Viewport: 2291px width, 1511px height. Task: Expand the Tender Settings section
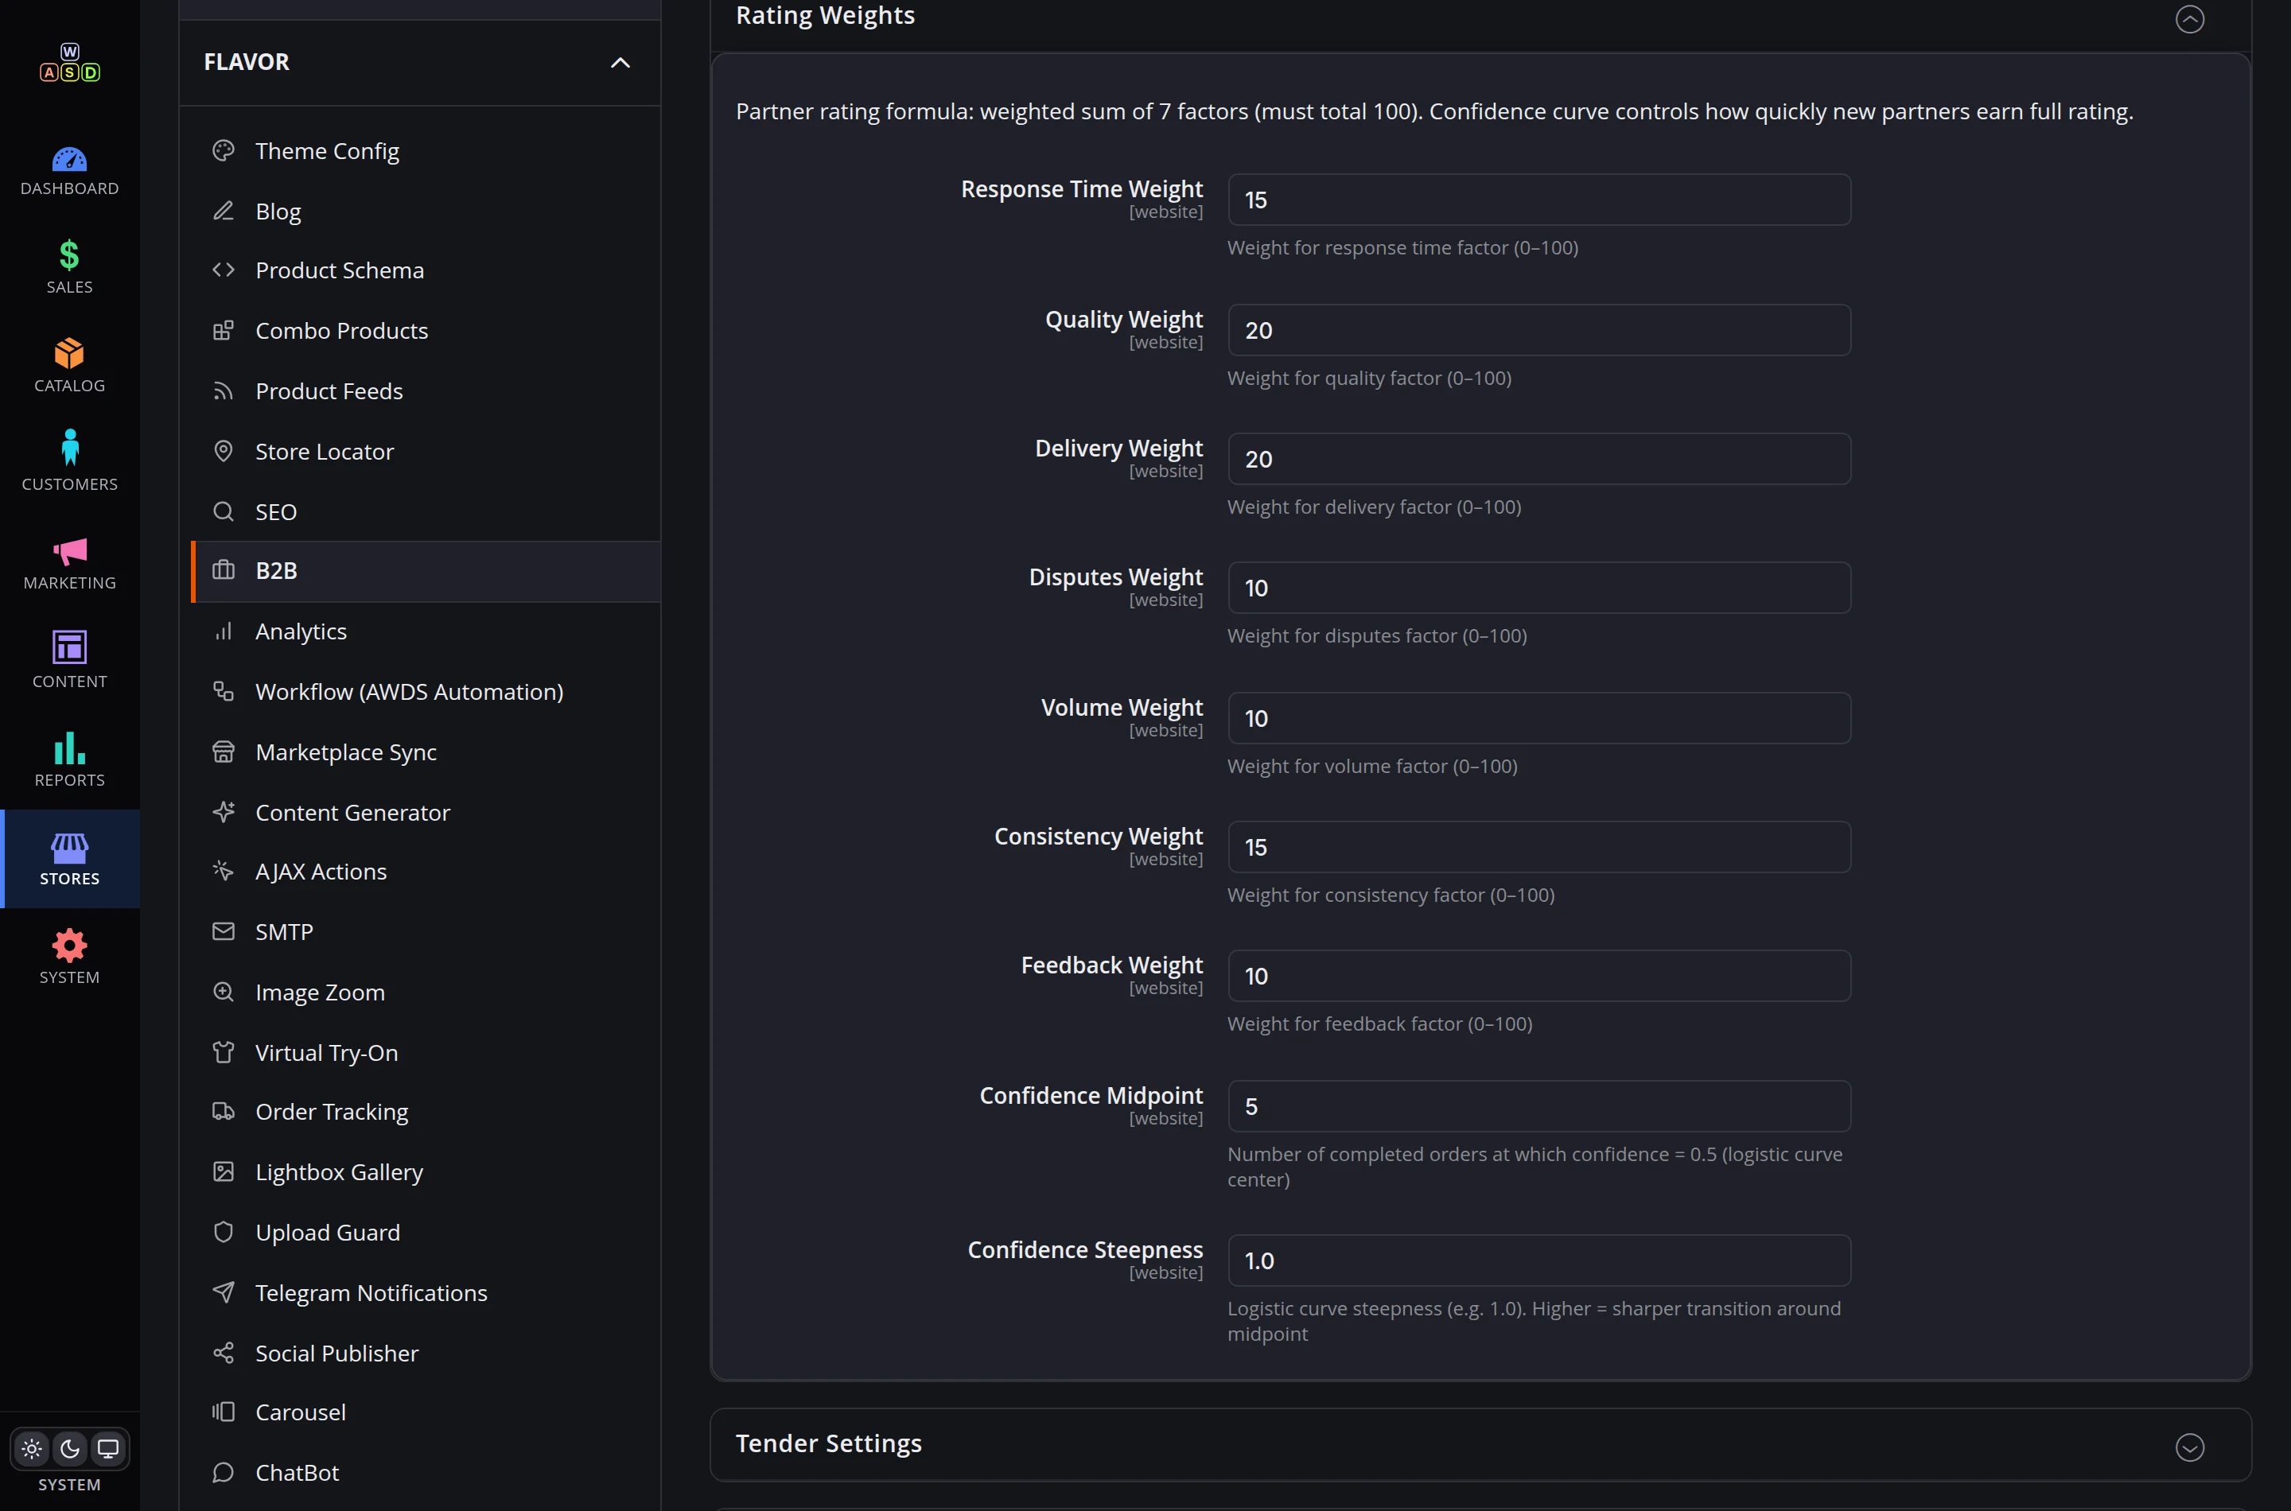[2189, 1447]
